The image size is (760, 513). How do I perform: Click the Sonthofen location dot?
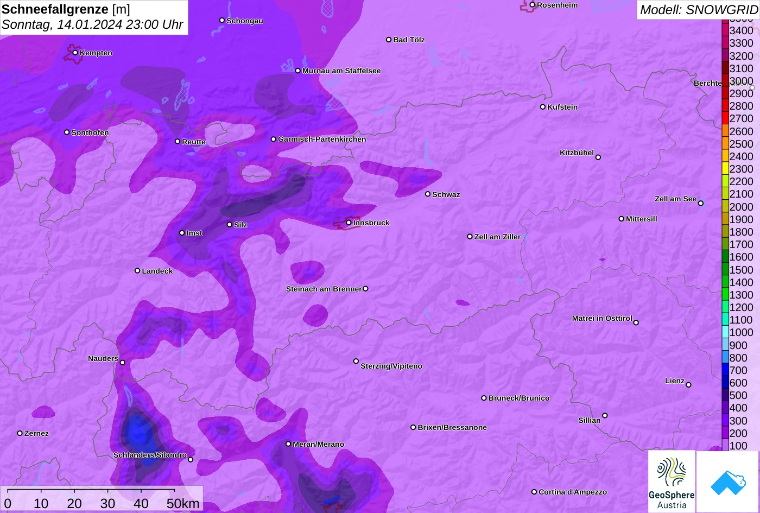[x=67, y=132]
